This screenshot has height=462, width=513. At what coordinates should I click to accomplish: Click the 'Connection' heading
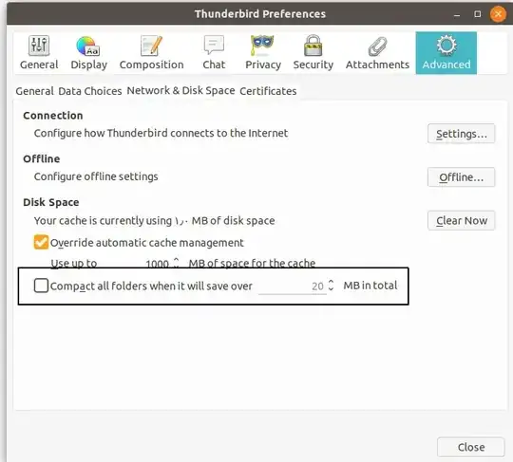pos(53,116)
